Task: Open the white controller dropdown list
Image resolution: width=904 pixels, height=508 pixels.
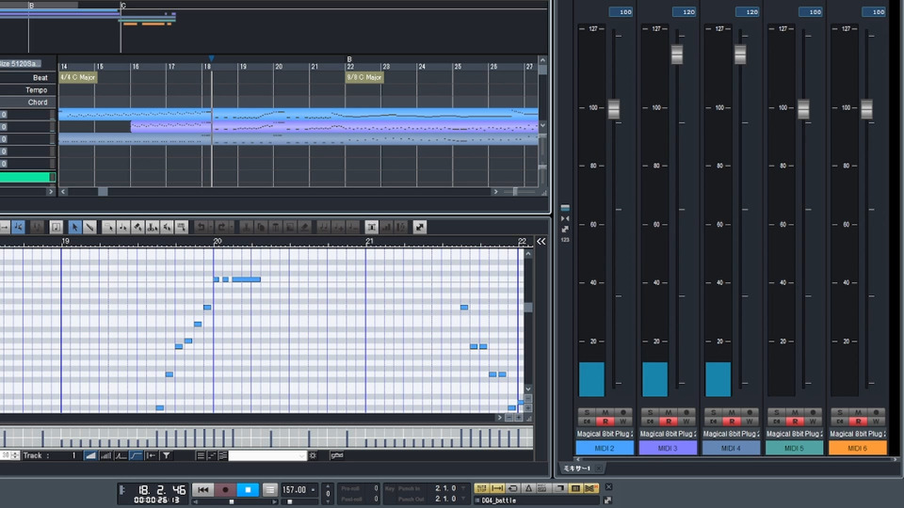Action: [x=266, y=455]
